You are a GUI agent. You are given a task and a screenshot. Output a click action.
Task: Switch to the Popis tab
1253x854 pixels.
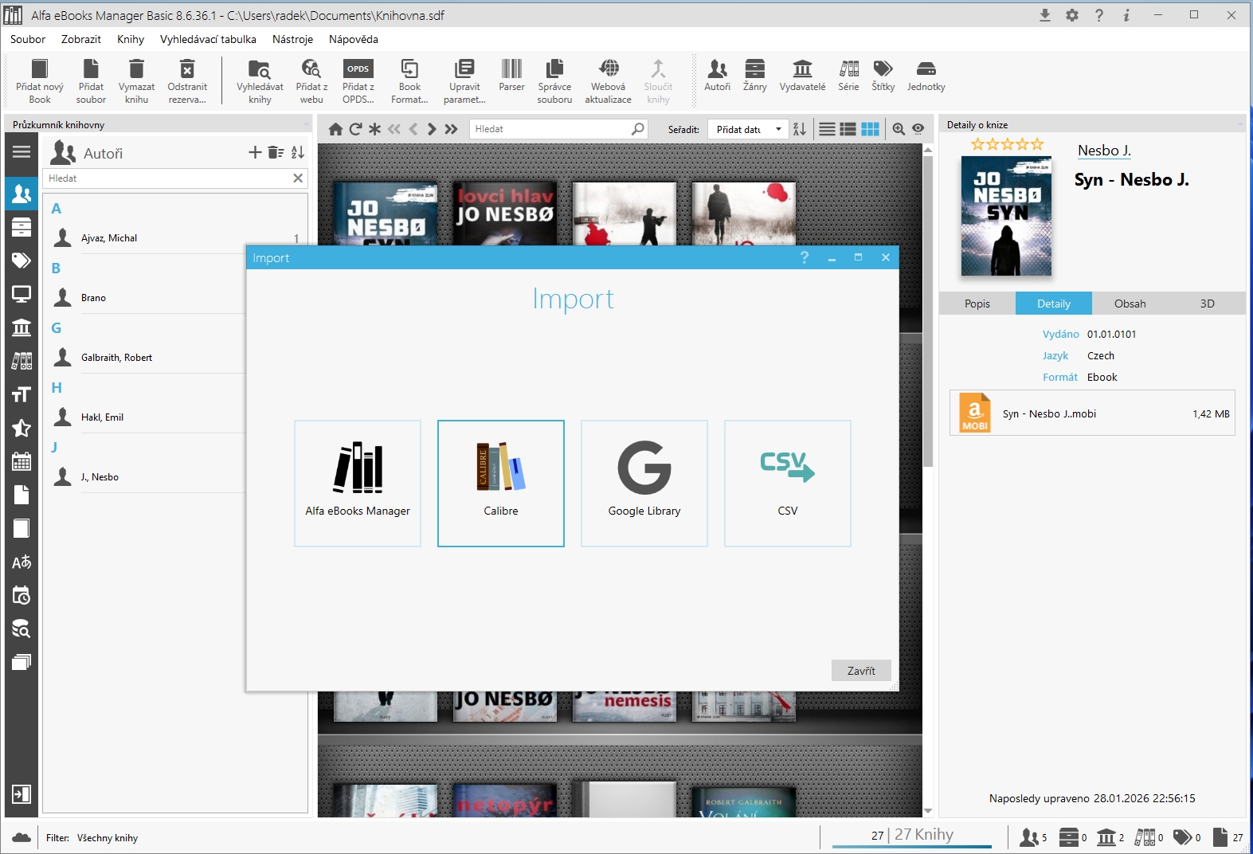(x=977, y=304)
